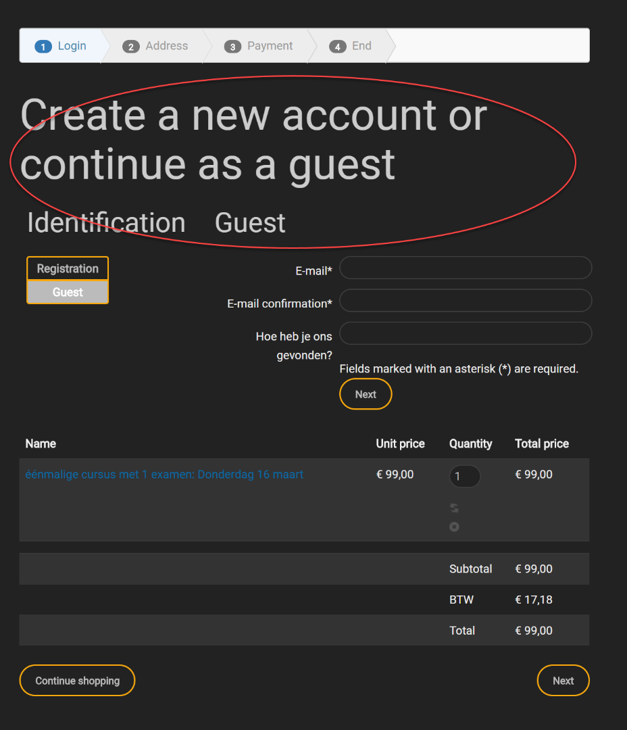Focus the E-mail input field
The width and height of the screenshot is (627, 730).
[x=466, y=268]
